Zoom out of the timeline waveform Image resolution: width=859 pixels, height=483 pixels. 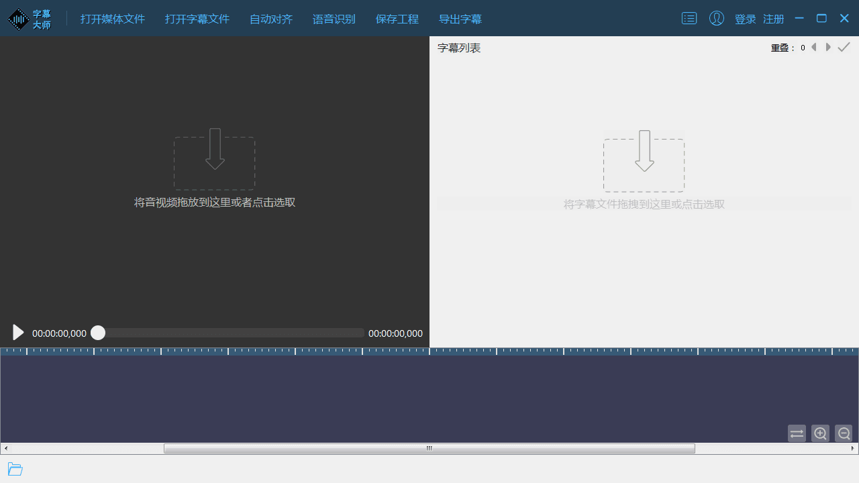point(844,433)
